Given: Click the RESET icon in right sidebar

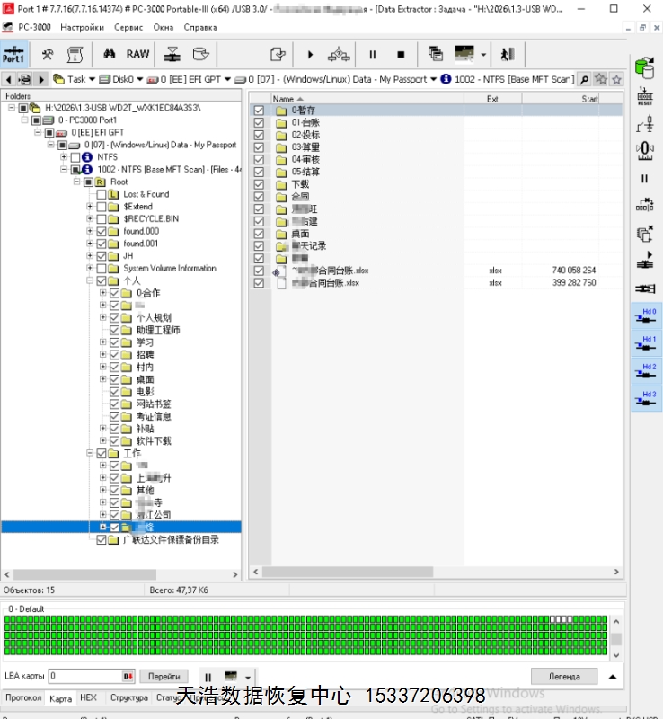Looking at the screenshot, I should click(644, 97).
